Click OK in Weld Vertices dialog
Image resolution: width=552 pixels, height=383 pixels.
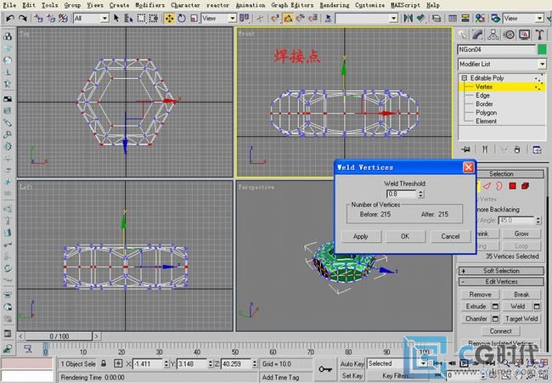coord(405,237)
